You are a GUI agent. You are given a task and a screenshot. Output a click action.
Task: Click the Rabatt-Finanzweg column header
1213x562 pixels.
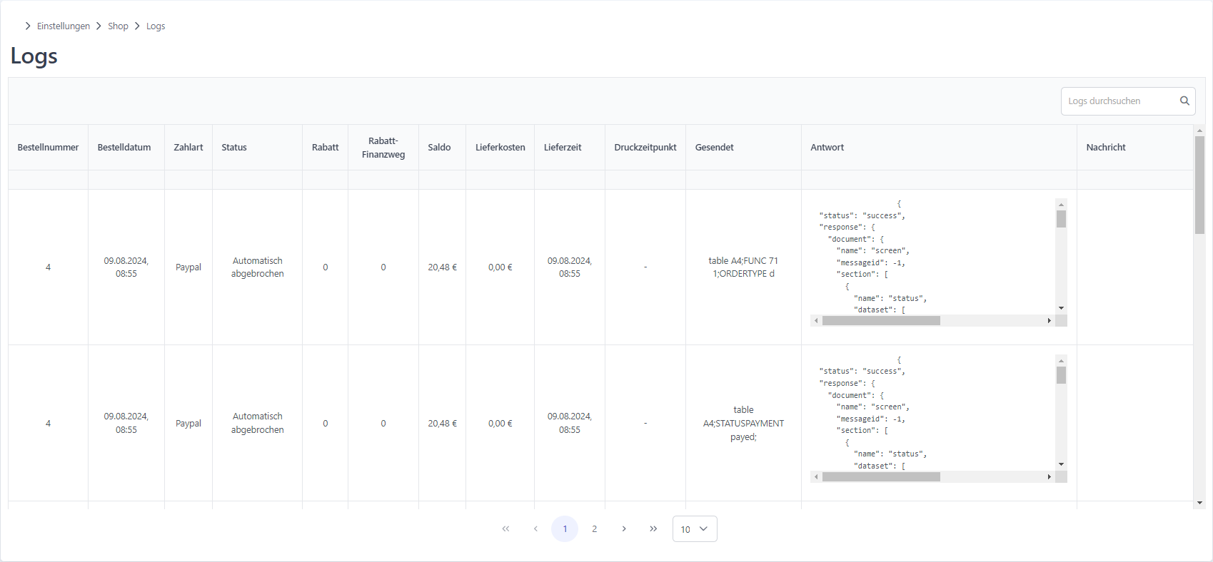pyautogui.click(x=383, y=147)
